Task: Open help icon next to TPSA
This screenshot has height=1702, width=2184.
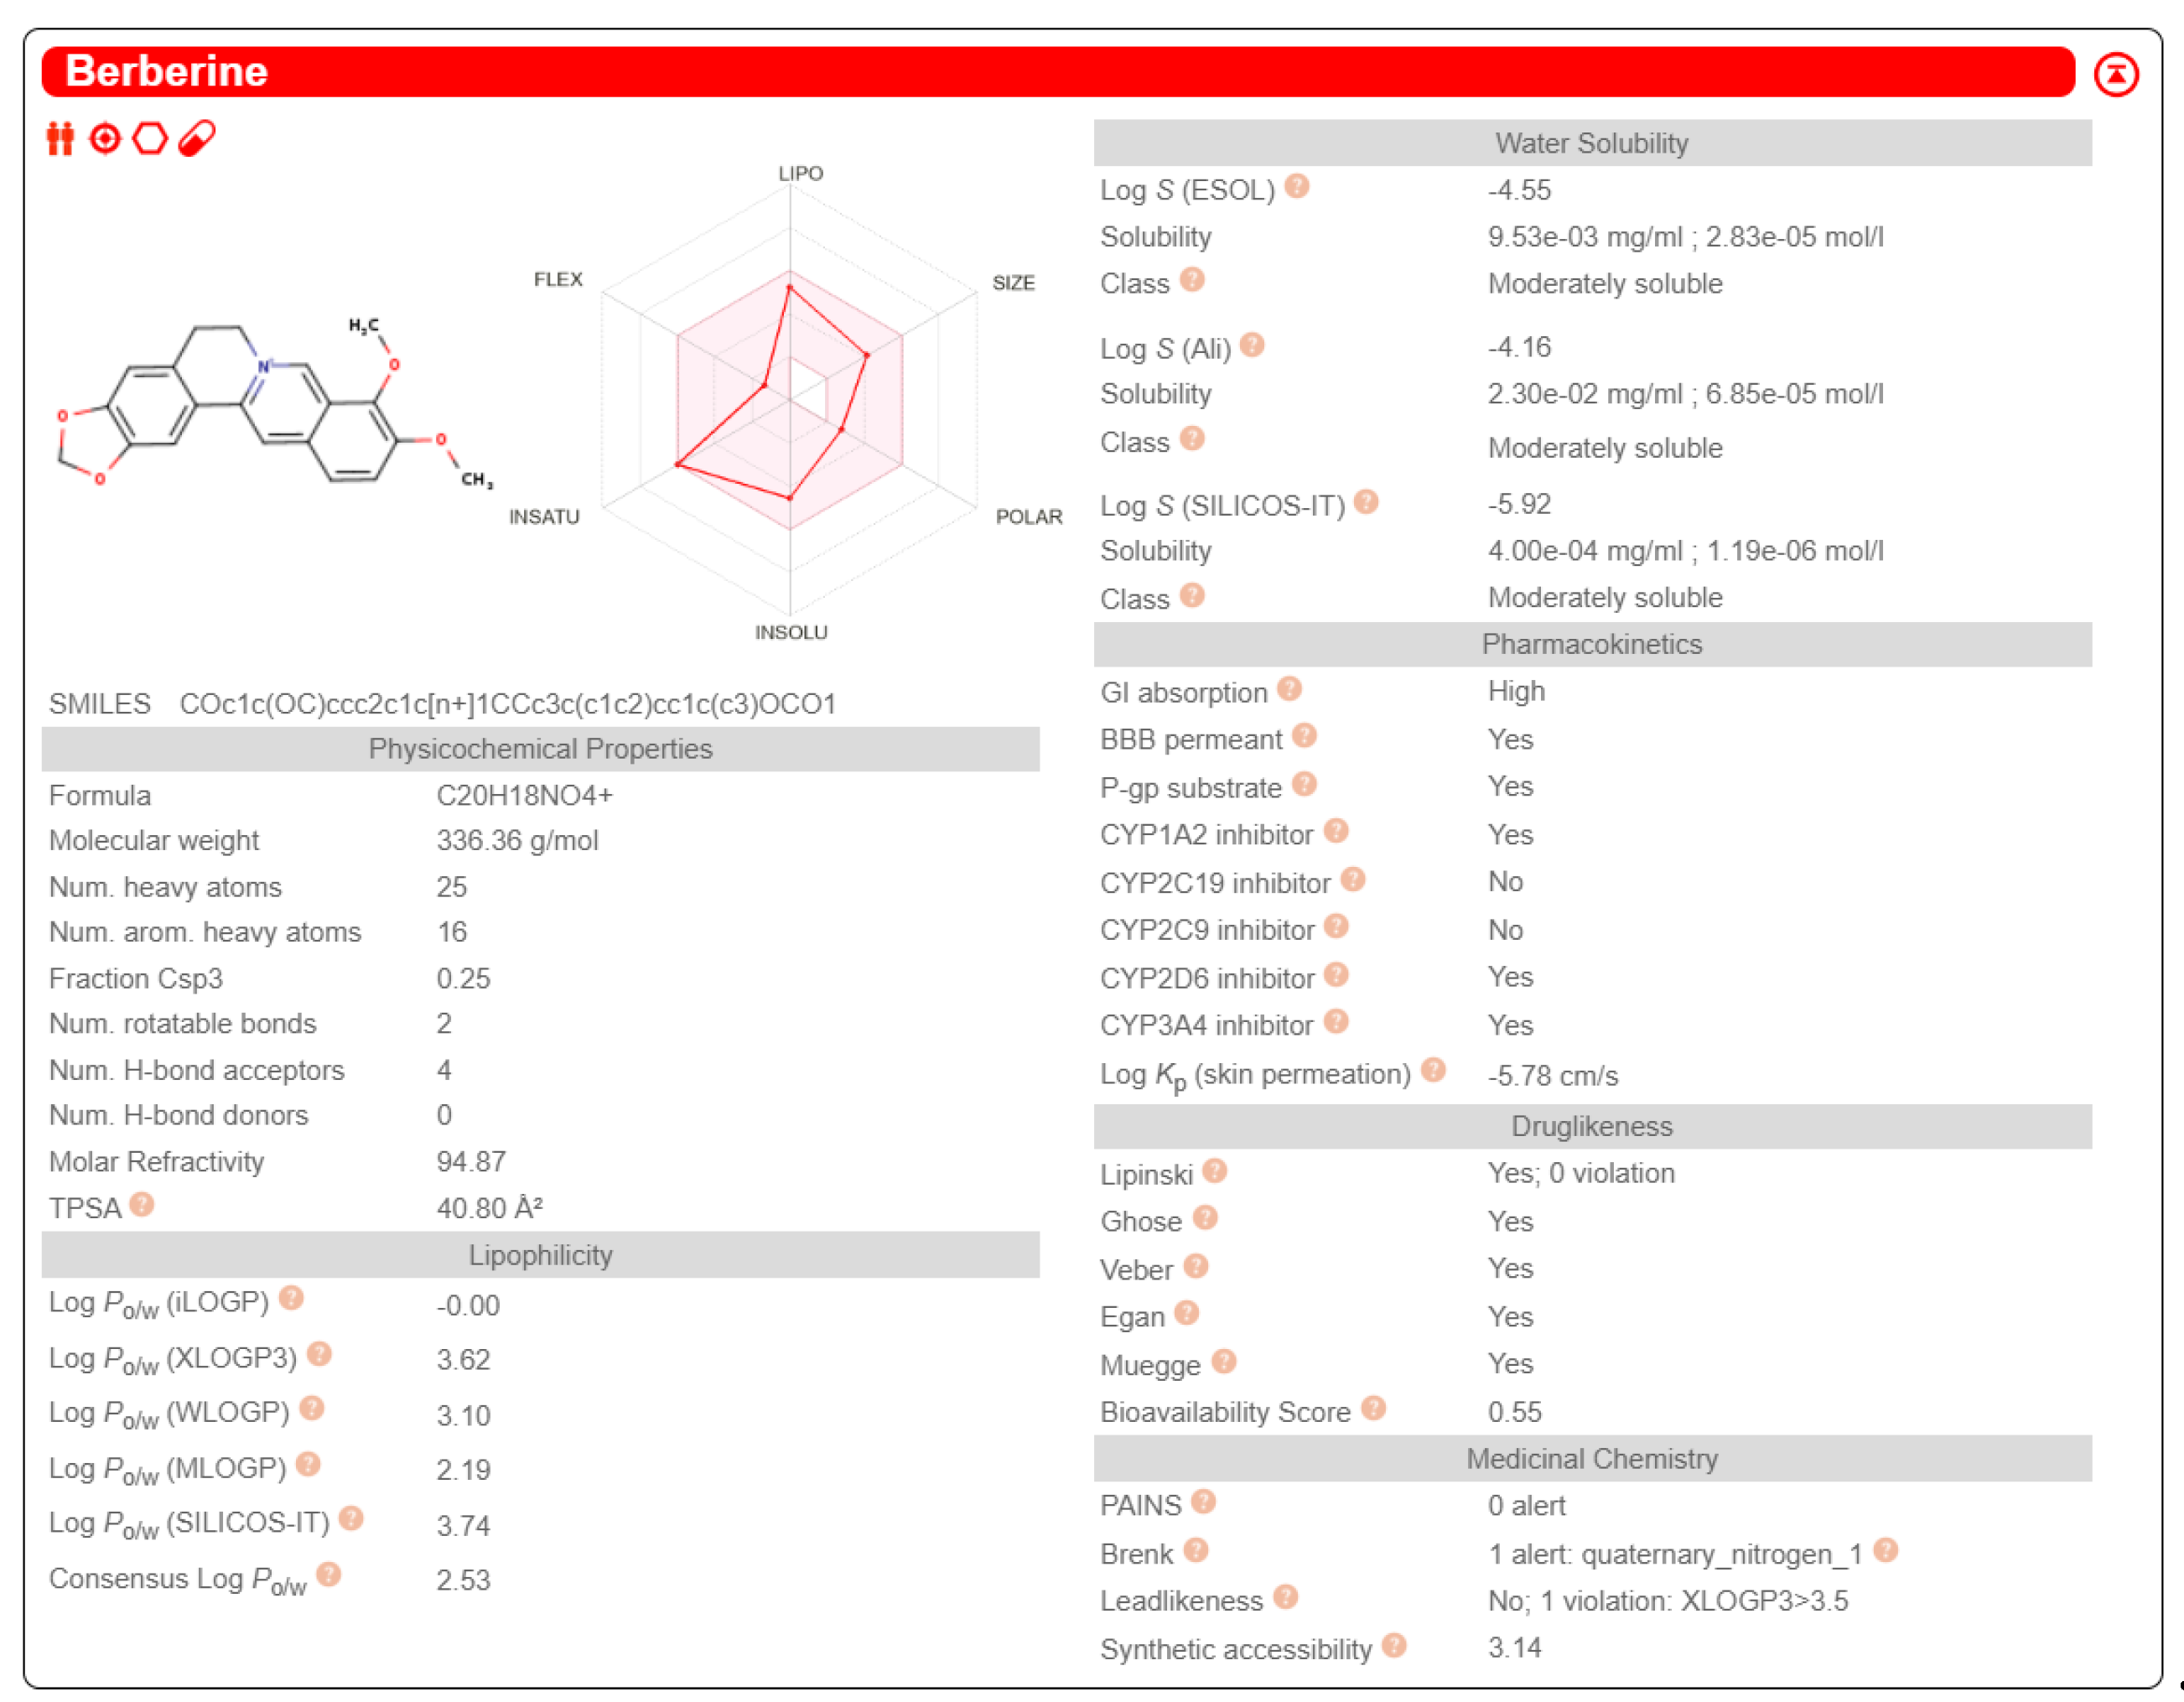Action: (x=142, y=1205)
